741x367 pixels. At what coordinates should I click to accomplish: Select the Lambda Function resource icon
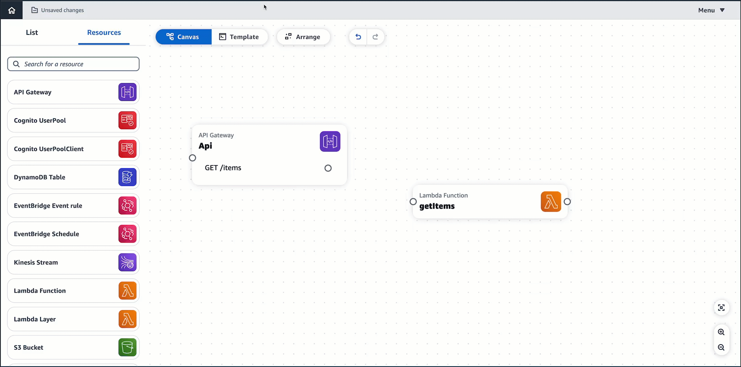[x=127, y=290]
